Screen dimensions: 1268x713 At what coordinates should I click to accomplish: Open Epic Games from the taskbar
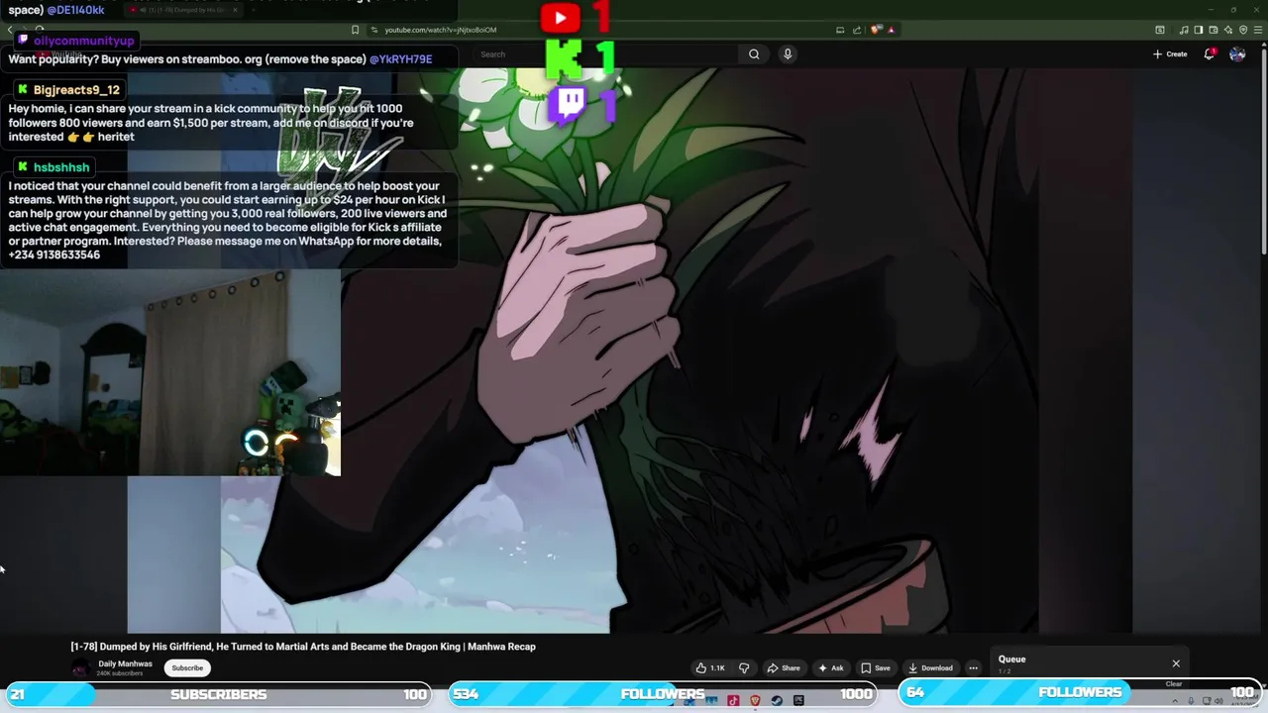(x=798, y=700)
